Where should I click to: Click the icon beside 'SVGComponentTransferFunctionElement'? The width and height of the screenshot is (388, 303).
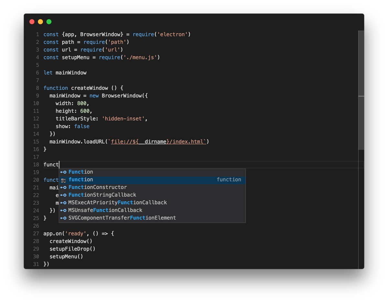(63, 218)
